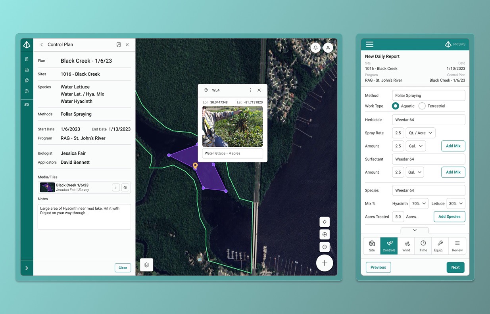Viewport: 490px width, 314px height.
Task: Close the Control Plan panel
Action: [127, 45]
